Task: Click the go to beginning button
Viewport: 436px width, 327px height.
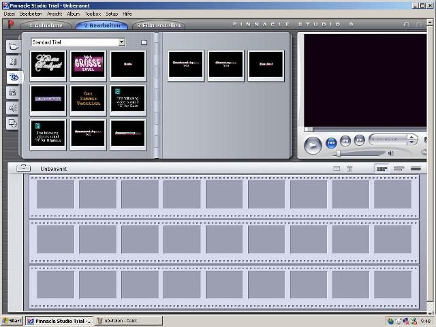Action: 331,142
